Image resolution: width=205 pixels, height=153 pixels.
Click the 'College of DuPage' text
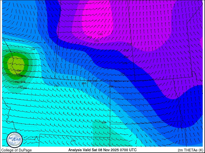16,150
